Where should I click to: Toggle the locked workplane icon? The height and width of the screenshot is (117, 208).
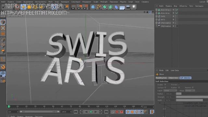click(3, 74)
